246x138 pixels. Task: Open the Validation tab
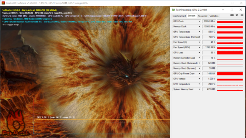tap(214, 16)
